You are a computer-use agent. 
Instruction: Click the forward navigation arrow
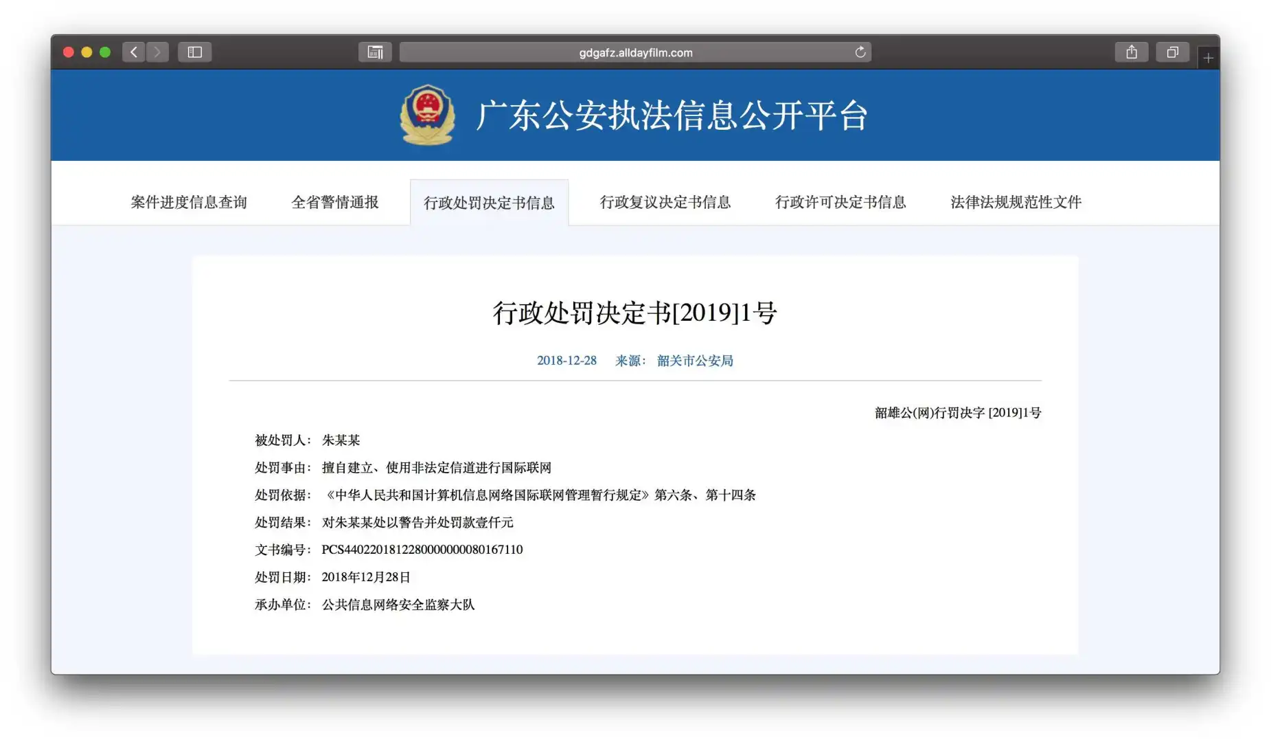pyautogui.click(x=158, y=52)
